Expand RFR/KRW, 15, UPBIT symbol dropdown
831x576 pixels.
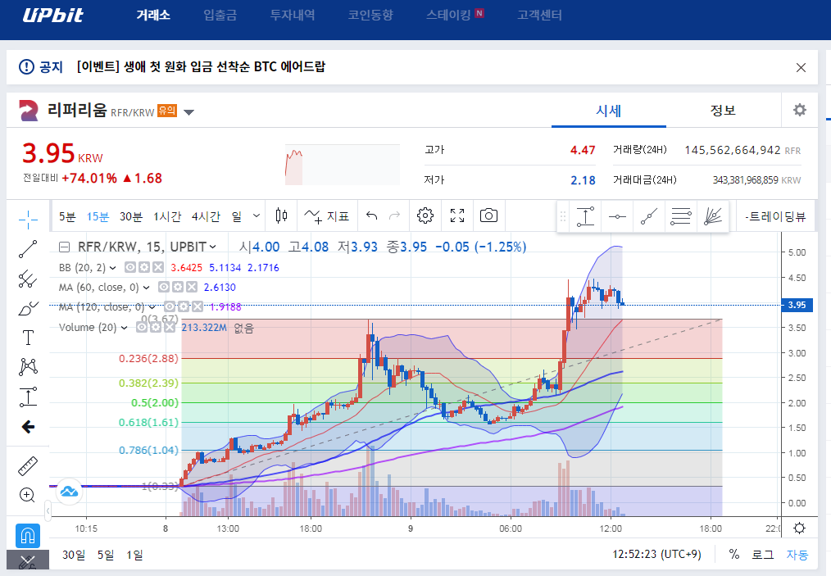(213, 247)
